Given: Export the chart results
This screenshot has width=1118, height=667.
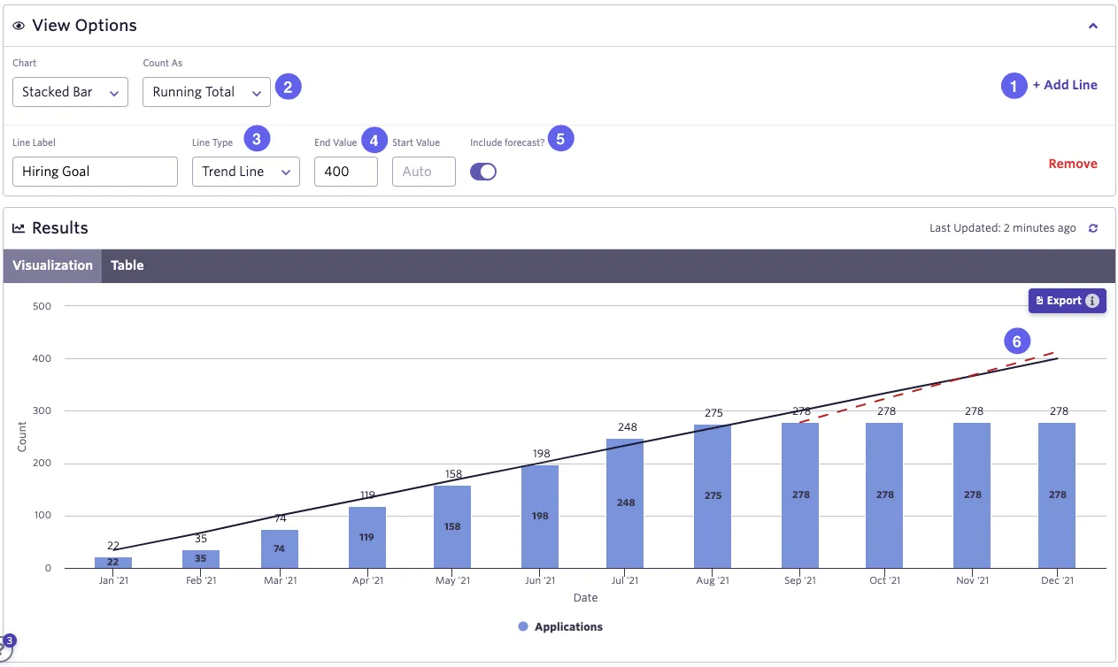Looking at the screenshot, I should click(1067, 301).
